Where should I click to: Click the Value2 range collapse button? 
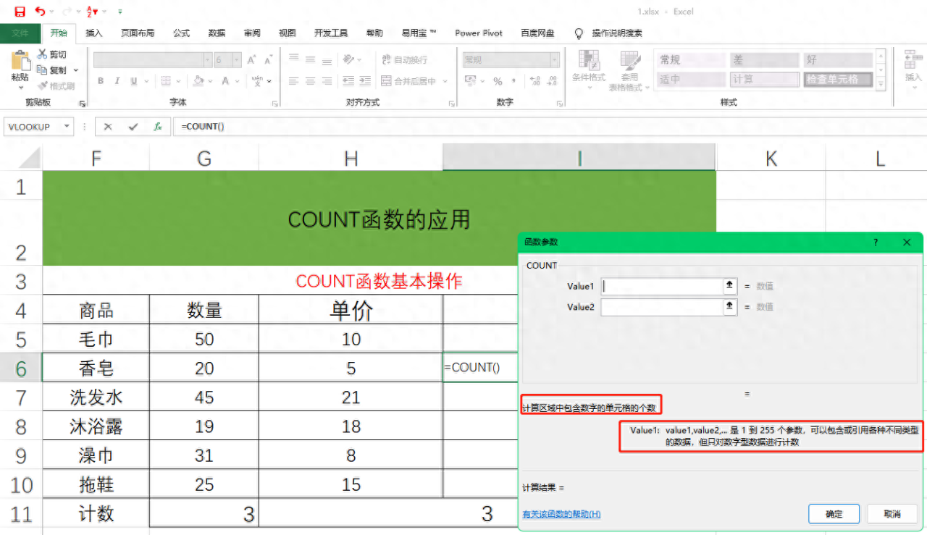(x=730, y=307)
